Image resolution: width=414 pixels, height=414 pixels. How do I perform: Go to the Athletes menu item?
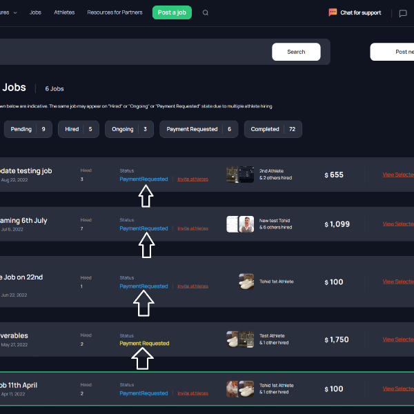(x=64, y=12)
